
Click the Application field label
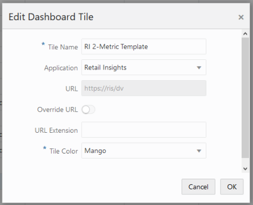[61, 68]
